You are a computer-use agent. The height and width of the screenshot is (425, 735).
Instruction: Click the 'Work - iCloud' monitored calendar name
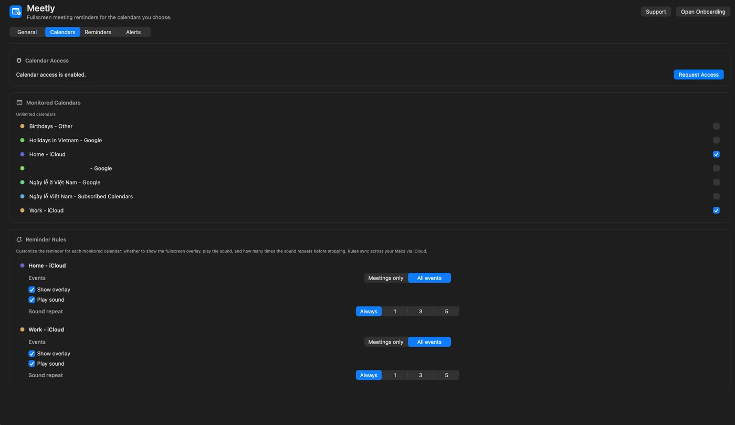click(x=46, y=210)
